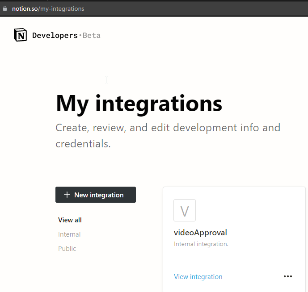Click the lock icon in the address bar

click(x=5, y=8)
